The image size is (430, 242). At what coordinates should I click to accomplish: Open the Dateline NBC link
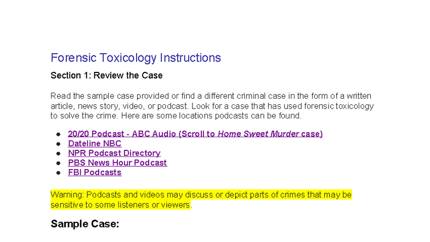point(94,144)
